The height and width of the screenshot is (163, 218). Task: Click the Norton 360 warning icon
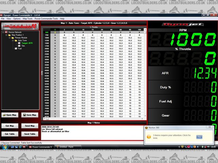[x=149, y=137]
